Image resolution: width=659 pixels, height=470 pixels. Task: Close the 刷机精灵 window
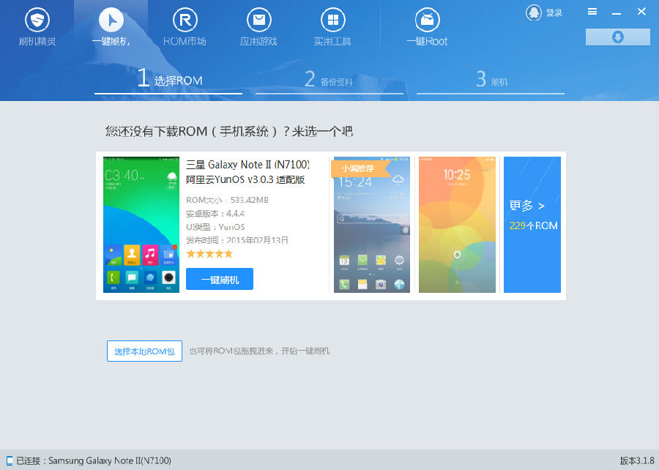point(641,11)
